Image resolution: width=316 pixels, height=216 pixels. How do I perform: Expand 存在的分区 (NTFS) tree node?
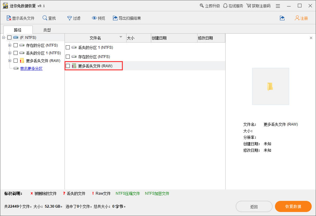click(10, 45)
